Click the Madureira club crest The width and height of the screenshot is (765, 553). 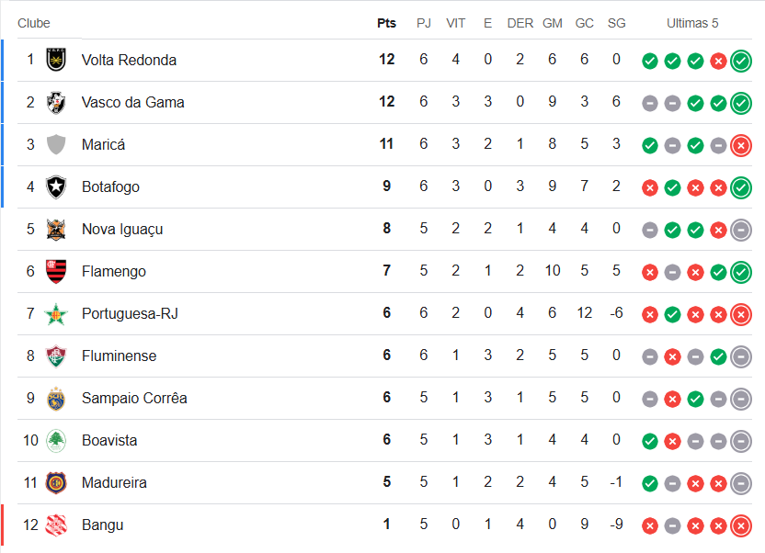[56, 482]
